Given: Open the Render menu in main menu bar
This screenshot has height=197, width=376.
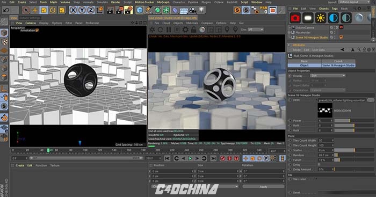Looking at the screenshot, I should [115, 2].
